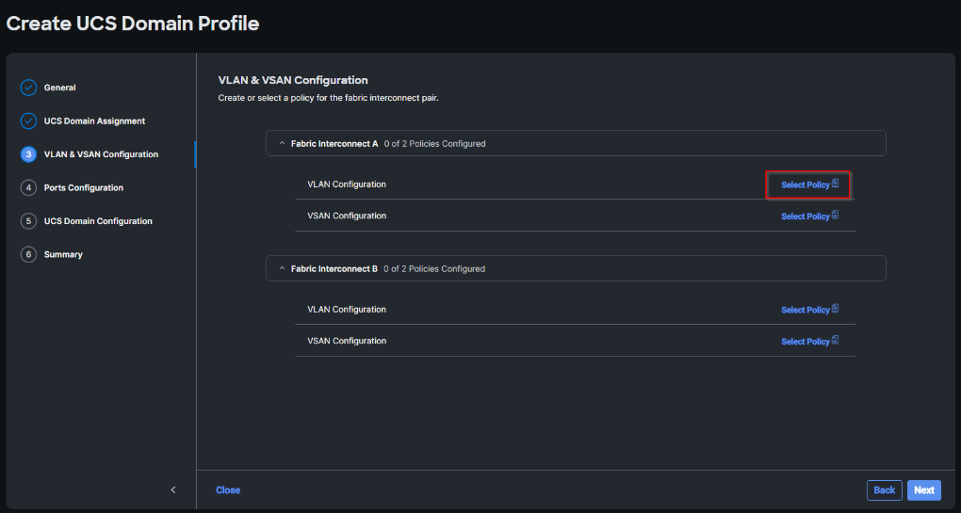Collapse the left wizard sidebar
961x513 pixels.
coord(173,489)
